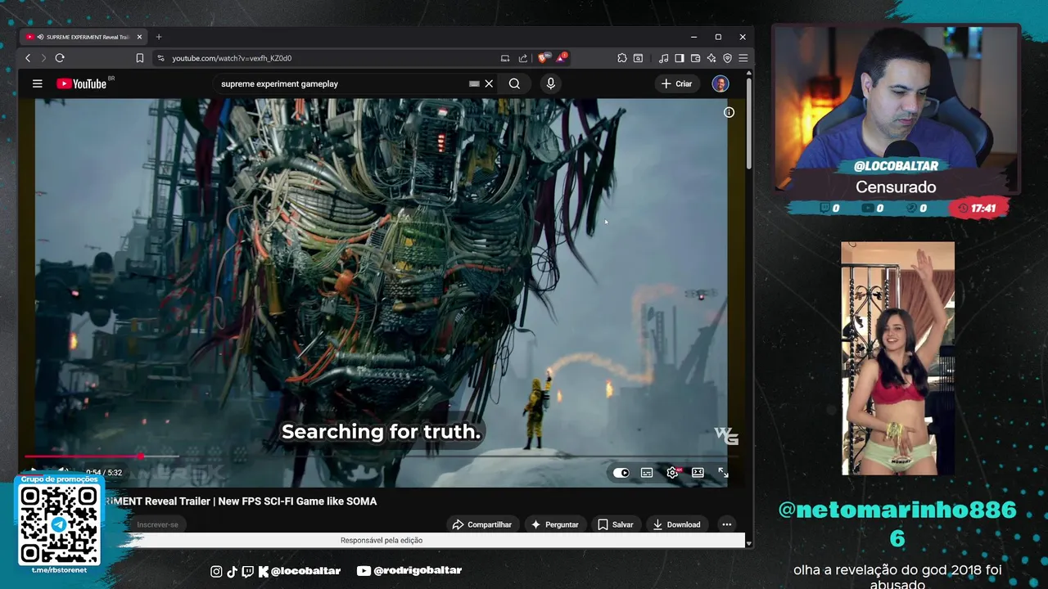This screenshot has width=1048, height=589.
Task: Start voice search with microphone
Action: tap(550, 83)
